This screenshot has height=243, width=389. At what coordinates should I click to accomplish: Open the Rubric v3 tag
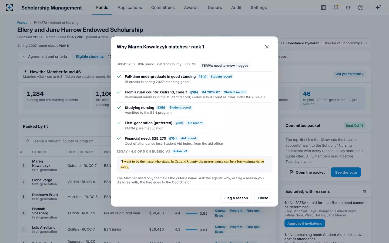click(x=180, y=151)
